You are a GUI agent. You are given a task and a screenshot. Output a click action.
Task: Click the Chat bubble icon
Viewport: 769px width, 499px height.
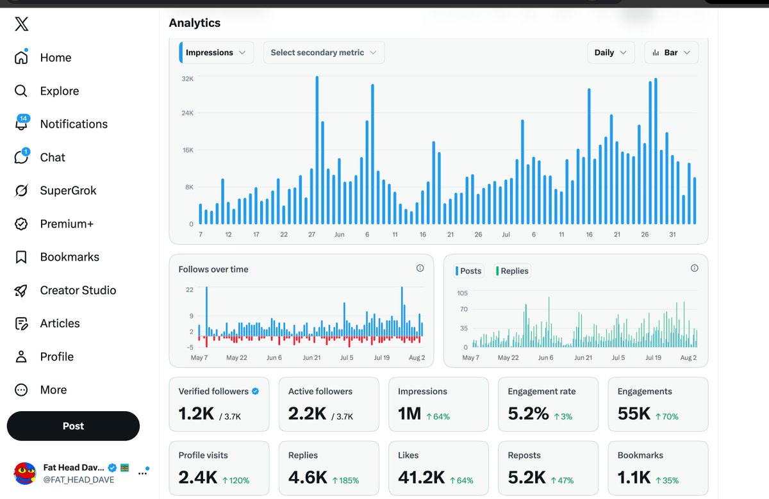pos(22,157)
